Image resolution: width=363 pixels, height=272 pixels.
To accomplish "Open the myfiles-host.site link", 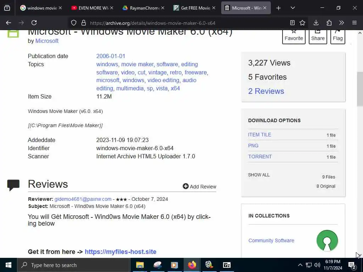I will [121, 252].
